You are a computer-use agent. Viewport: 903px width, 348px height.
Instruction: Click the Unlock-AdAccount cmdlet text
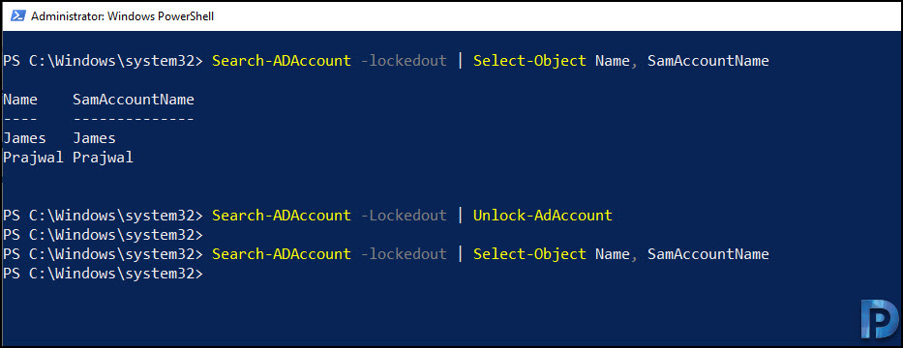[x=543, y=216]
